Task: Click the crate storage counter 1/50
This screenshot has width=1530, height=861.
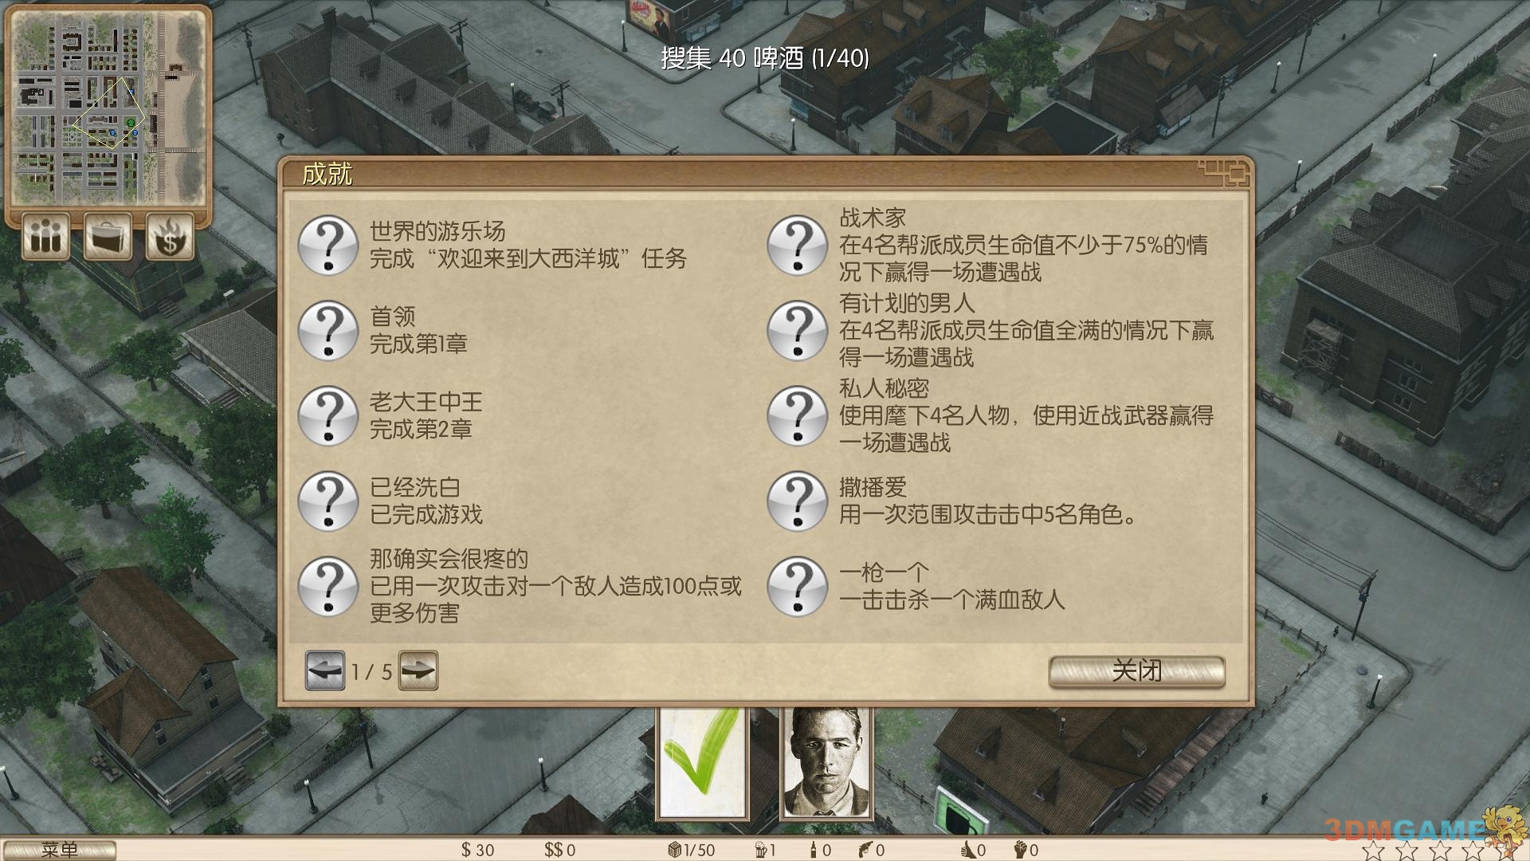Action: 691,850
